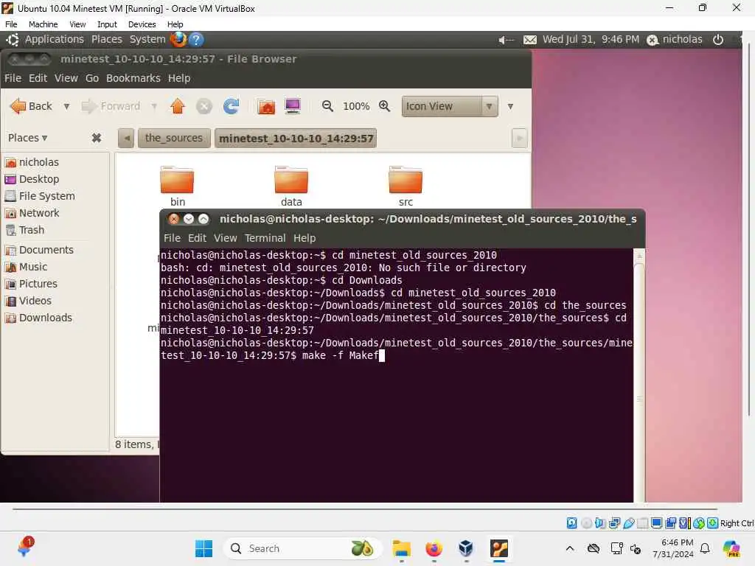This screenshot has width=755, height=566.
Task: Open the Bookmarks menu
Action: click(x=133, y=78)
